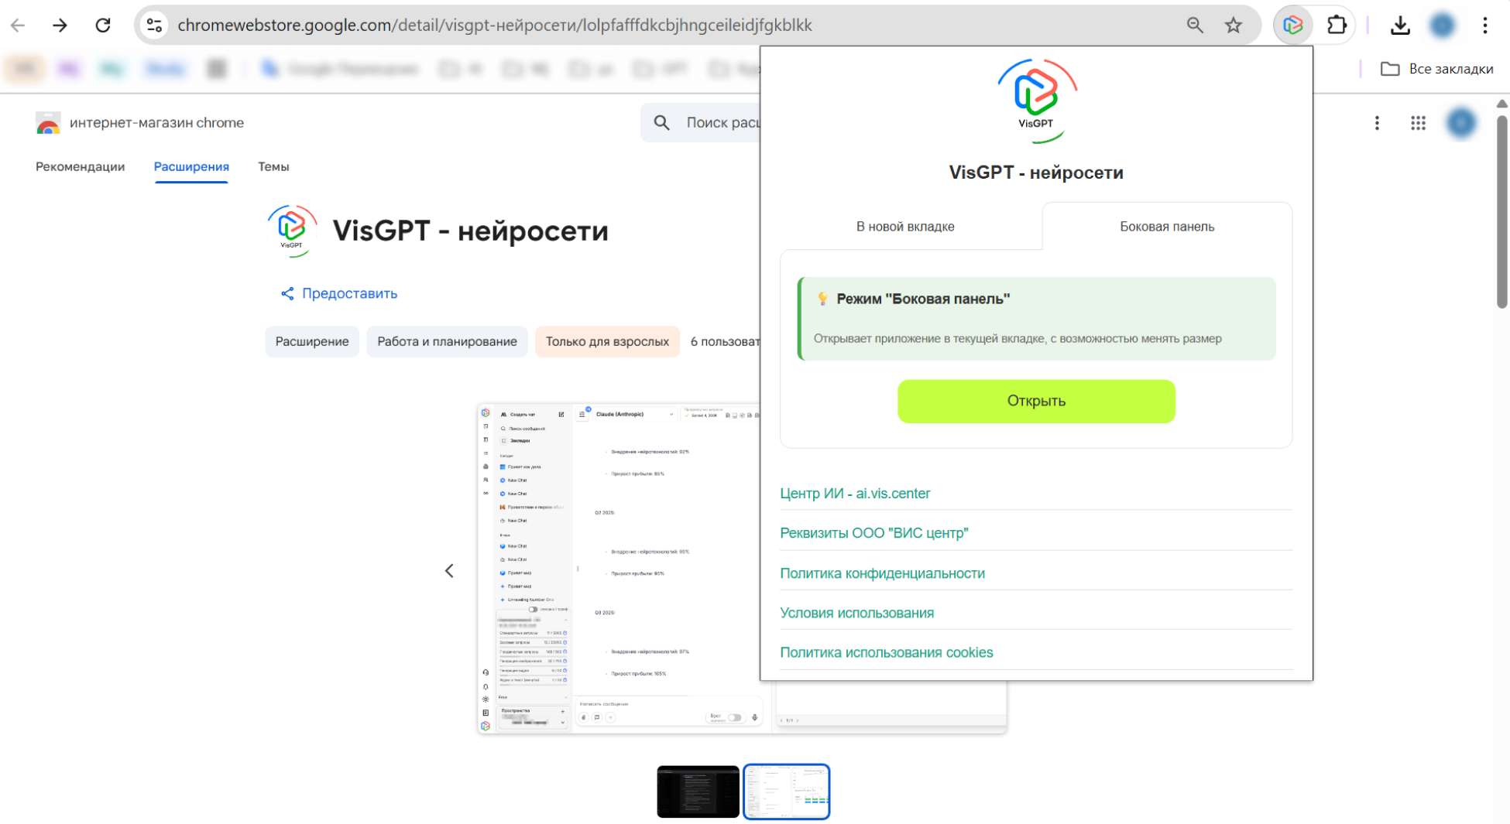Open Политика использования cookies link
This screenshot has width=1510, height=824.
coord(886,652)
